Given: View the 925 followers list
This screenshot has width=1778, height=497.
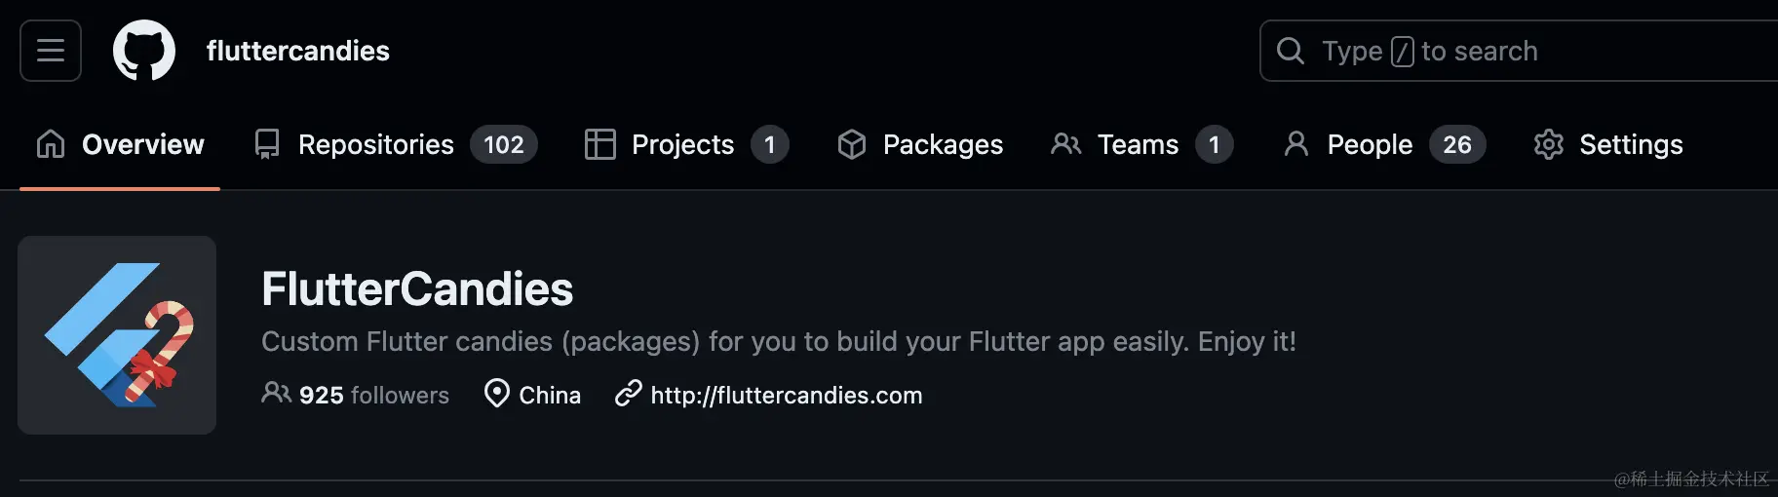Looking at the screenshot, I should click(x=356, y=395).
